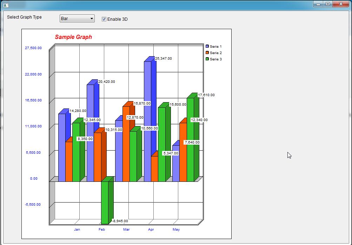This screenshot has width=352, height=245.
Task: Maximize the graph window
Action: (328, 4)
